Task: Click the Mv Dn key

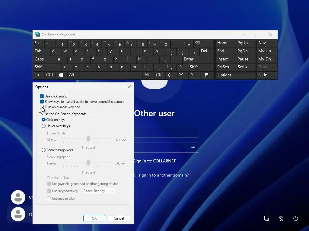Action: tap(267, 59)
